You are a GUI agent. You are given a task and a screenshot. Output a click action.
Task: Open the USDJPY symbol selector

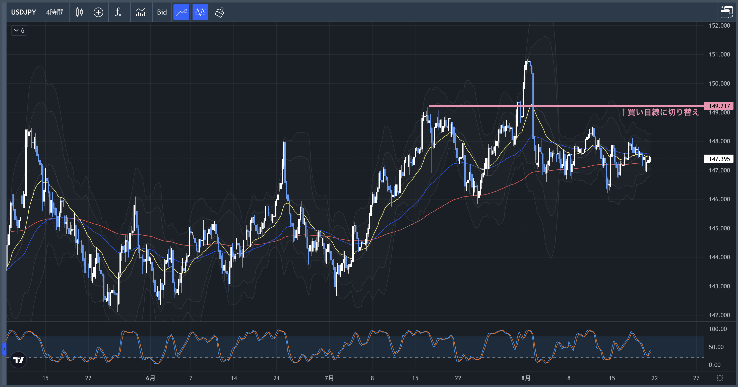tap(24, 12)
